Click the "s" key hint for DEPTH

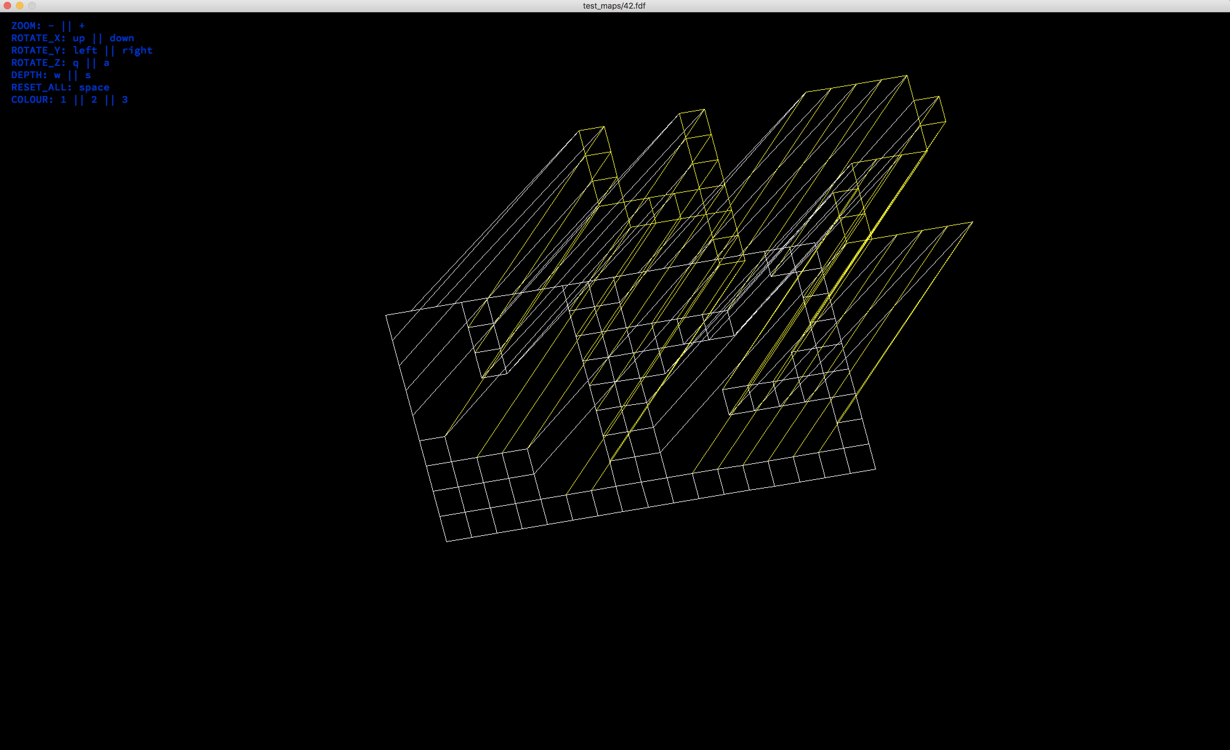tap(88, 75)
